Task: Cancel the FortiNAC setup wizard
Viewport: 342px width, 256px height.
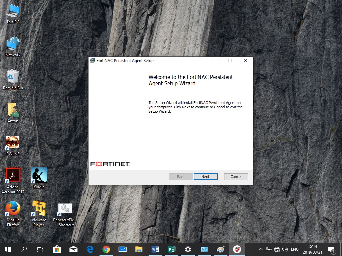Action: pyautogui.click(x=236, y=177)
